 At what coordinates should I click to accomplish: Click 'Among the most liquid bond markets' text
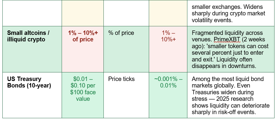point(228,82)
